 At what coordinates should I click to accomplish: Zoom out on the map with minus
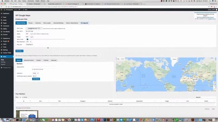[214, 88]
